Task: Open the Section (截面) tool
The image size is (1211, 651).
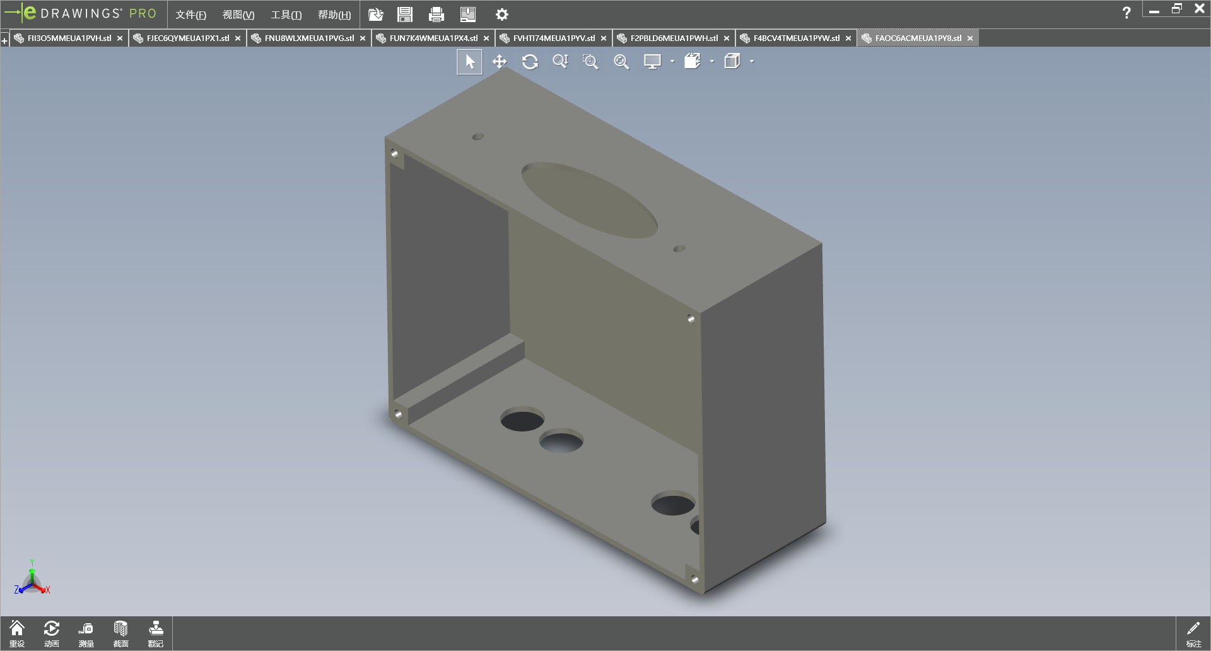Action: [120, 633]
